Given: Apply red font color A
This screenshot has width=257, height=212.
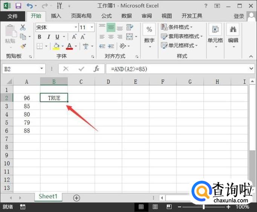Looking at the screenshot, I should tap(69, 46).
